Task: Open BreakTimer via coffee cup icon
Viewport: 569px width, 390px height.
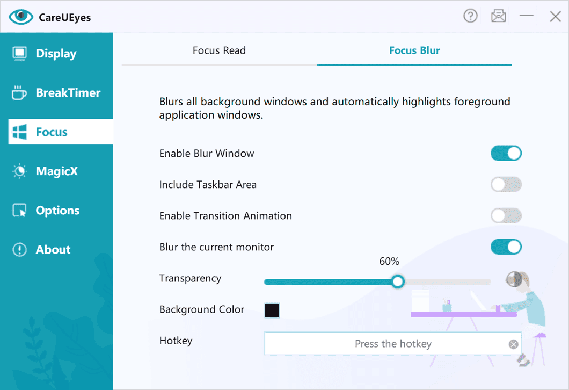Action: [x=19, y=92]
